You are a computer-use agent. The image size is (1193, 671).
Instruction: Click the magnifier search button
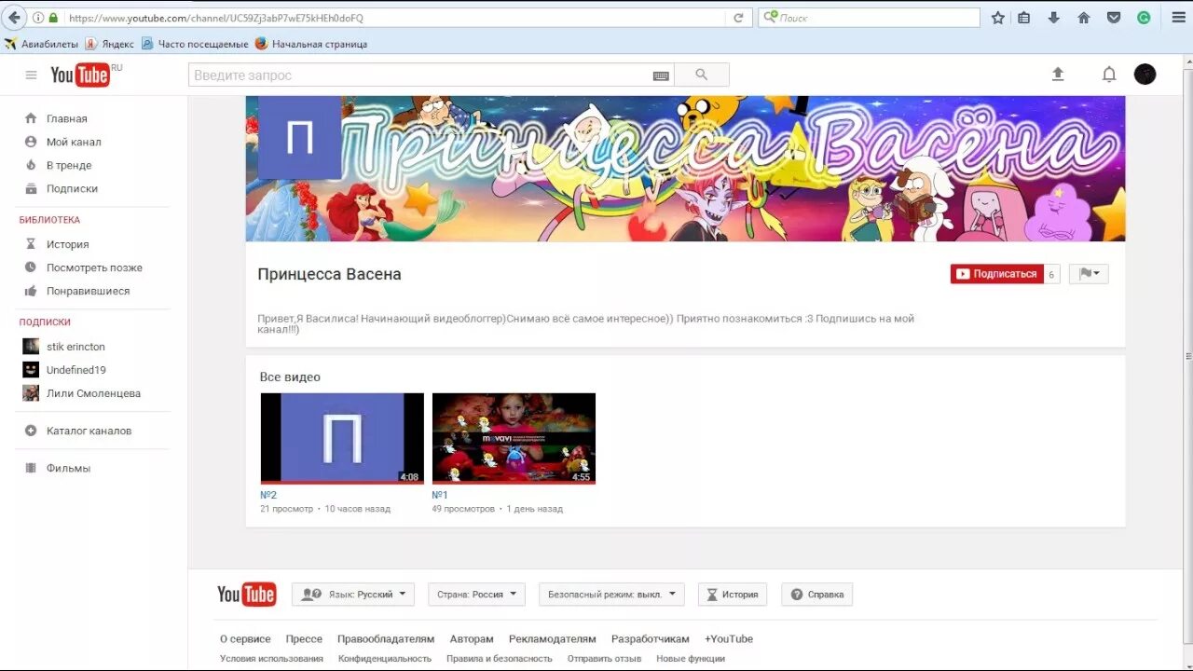[x=702, y=75]
